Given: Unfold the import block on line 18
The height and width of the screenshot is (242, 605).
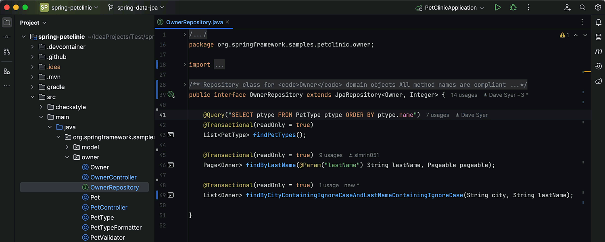Looking at the screenshot, I should (185, 65).
